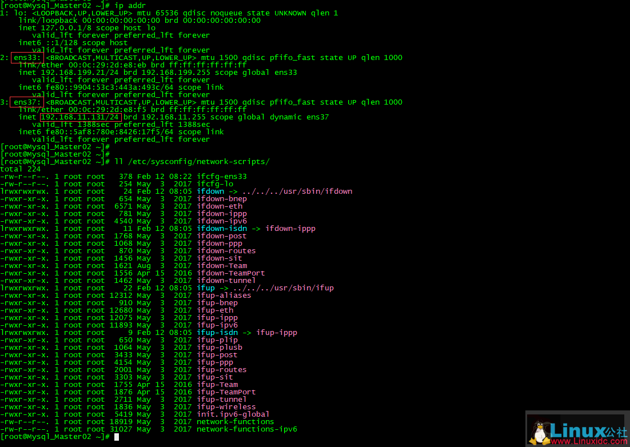
Task: Click the ifup-eth script name
Action: (x=214, y=310)
